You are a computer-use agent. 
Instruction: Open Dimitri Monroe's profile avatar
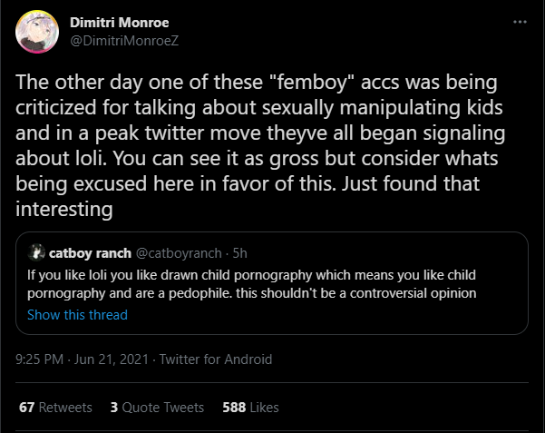tap(37, 32)
